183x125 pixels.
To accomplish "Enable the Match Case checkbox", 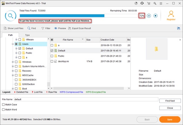I will (x=3, y=105).
